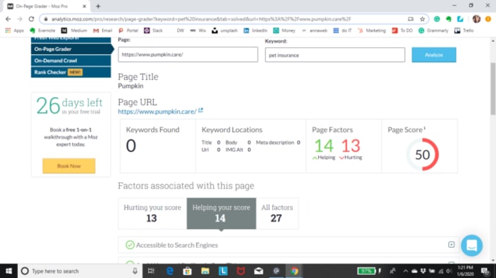Show the Hurting your score factors
This screenshot has height=278, width=496.
(x=152, y=213)
